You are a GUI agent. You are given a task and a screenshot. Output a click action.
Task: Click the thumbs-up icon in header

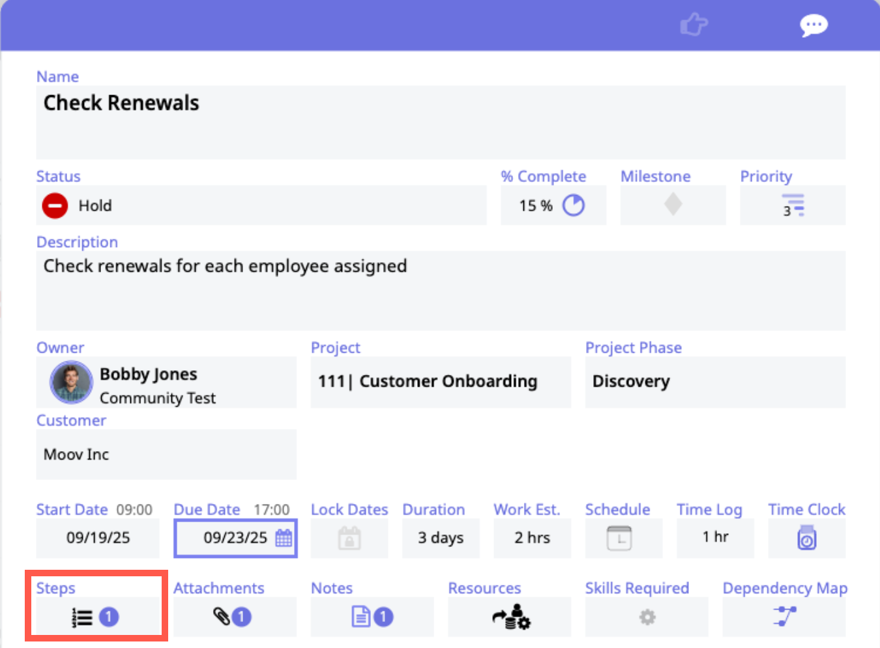pyautogui.click(x=694, y=25)
